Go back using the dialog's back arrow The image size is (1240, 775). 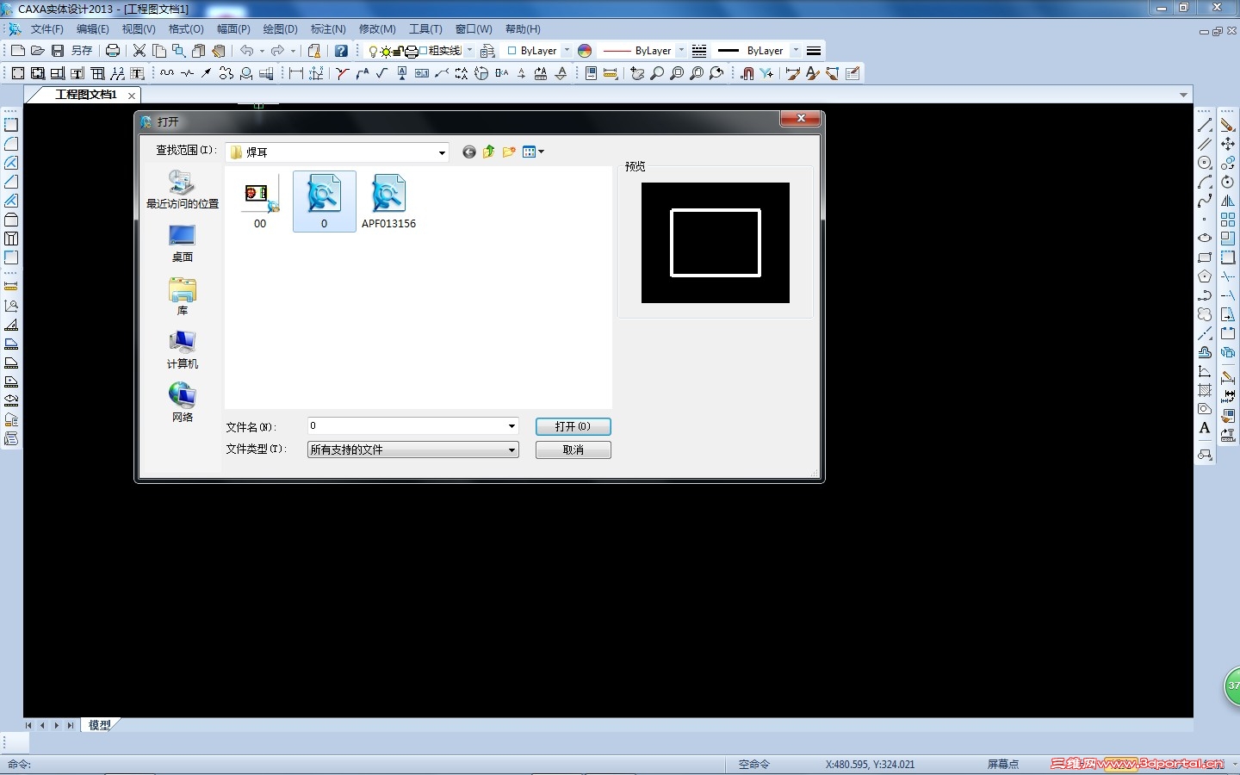tap(469, 152)
